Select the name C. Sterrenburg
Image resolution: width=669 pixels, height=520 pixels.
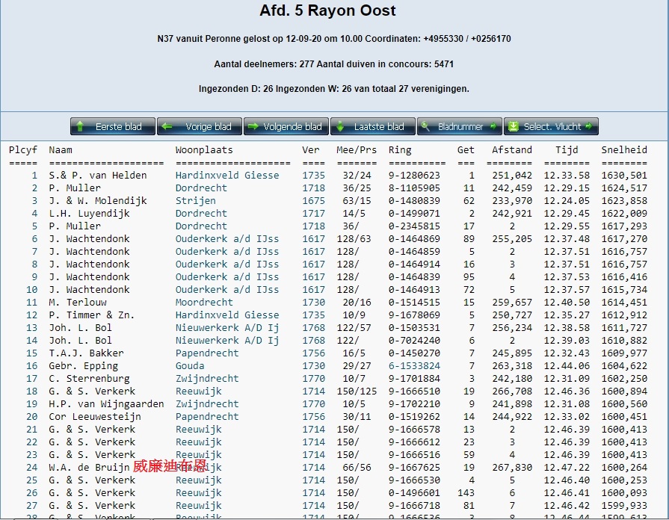89,378
